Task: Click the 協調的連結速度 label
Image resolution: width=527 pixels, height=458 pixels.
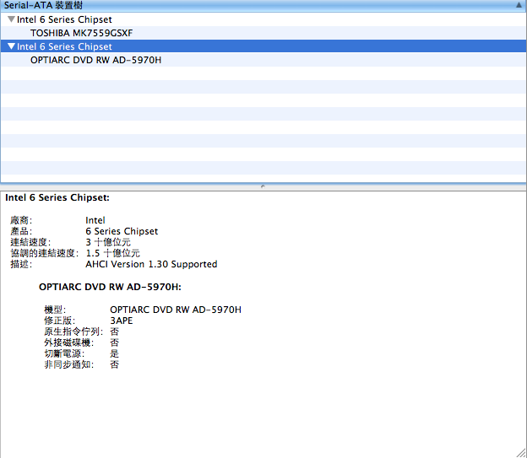Action: [x=45, y=253]
